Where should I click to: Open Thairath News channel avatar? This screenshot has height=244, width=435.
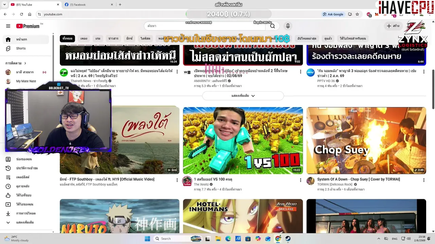64,73
